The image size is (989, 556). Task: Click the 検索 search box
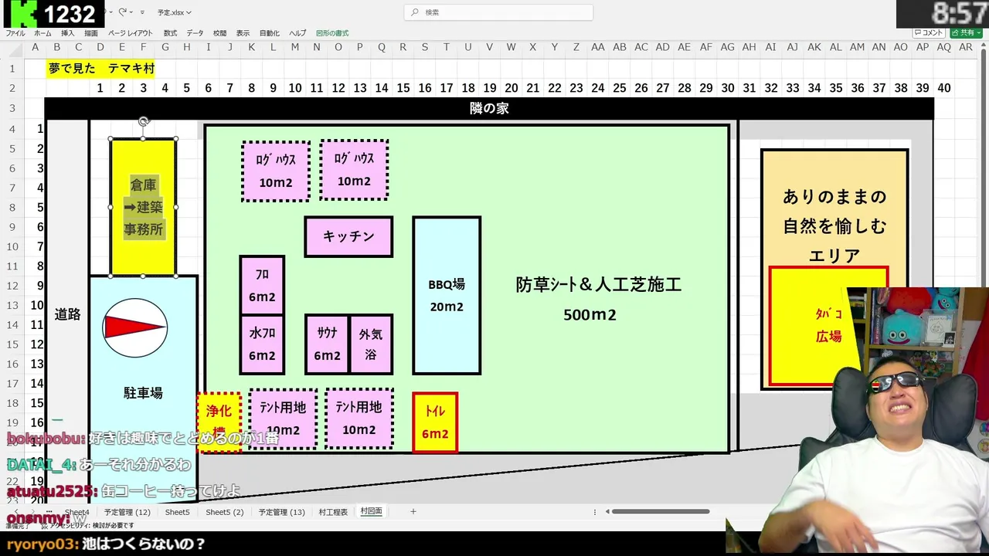[x=498, y=12]
